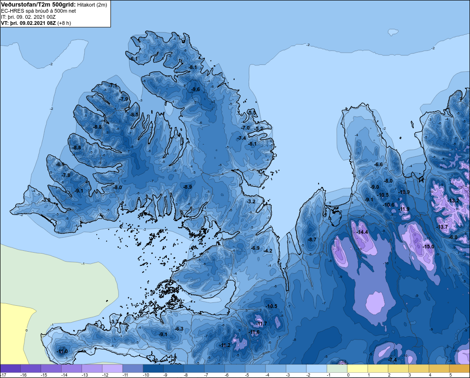Click legend swatch between -4 and -3
The image size is (470, 378).
276,369
